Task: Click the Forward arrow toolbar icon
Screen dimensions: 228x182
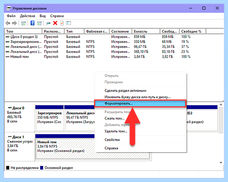Action: point(14,23)
